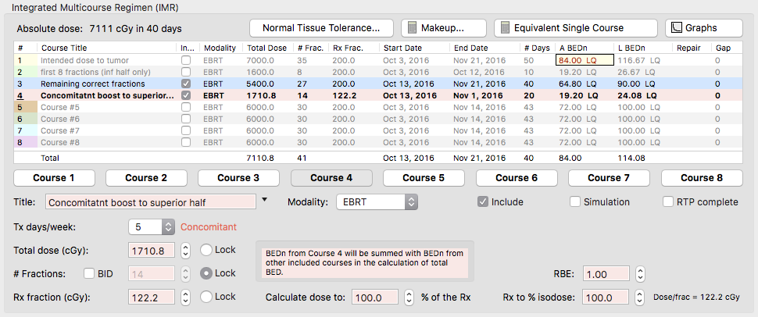Image resolution: width=758 pixels, height=317 pixels.
Task: Click the RBE stepper control
Action: click(x=640, y=274)
